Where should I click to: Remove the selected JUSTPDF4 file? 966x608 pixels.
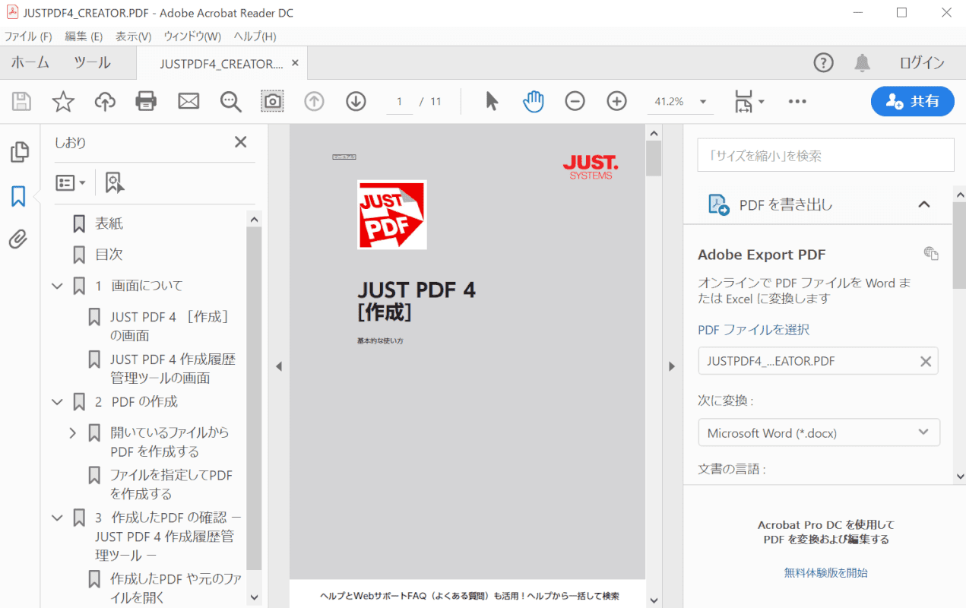click(x=926, y=362)
